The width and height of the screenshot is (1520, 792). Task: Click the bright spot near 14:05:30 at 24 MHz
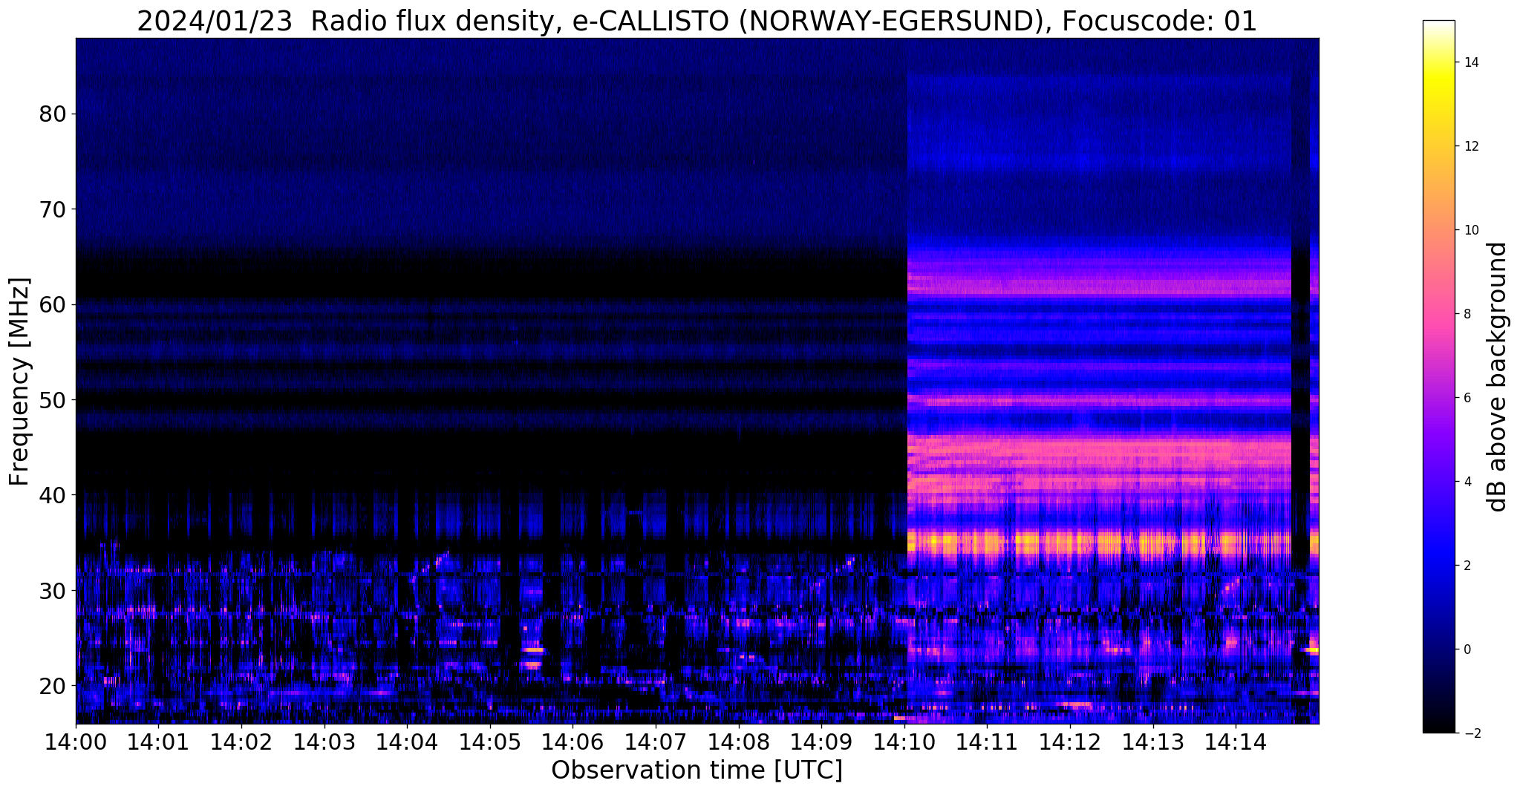coord(532,649)
